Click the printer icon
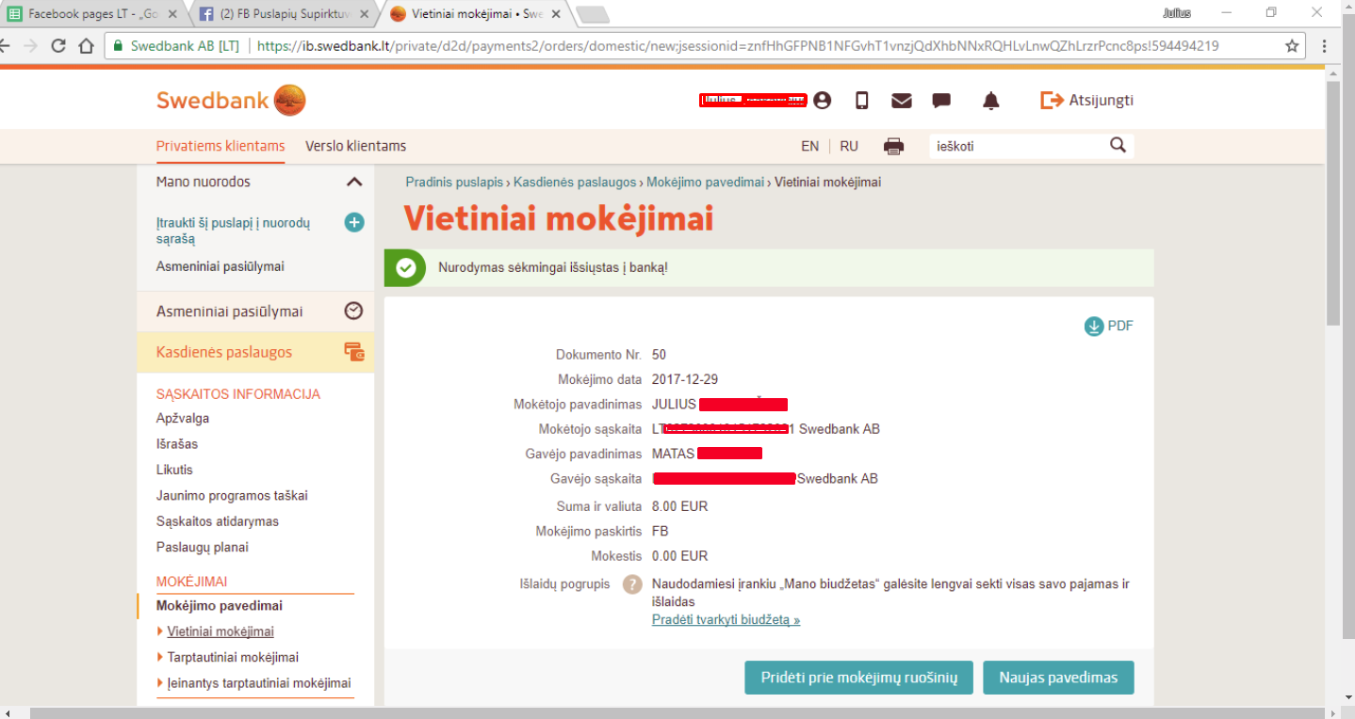Image resolution: width=1355 pixels, height=719 pixels. (x=893, y=146)
